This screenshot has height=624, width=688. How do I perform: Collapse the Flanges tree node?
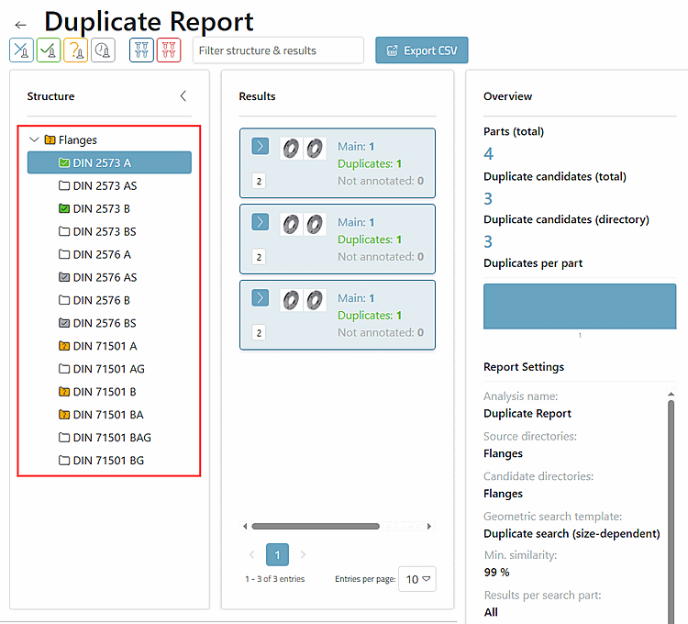[x=34, y=139]
